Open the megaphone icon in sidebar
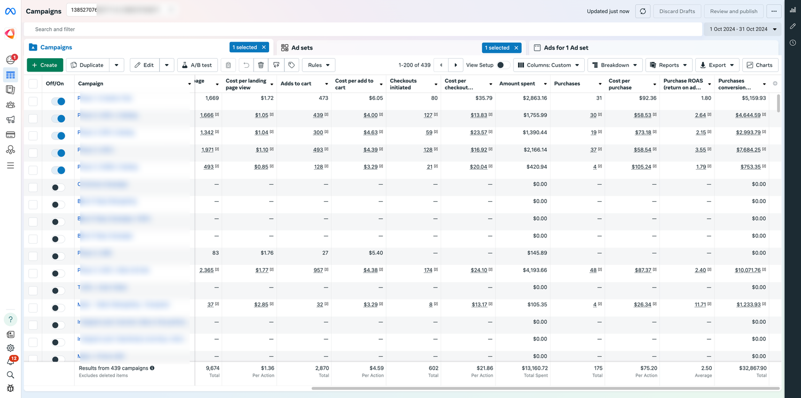Viewport: 801px width, 398px height. [x=10, y=120]
